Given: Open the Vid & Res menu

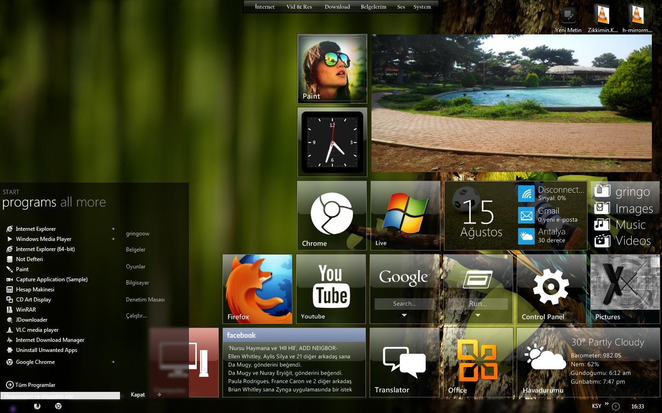Looking at the screenshot, I should tap(299, 7).
